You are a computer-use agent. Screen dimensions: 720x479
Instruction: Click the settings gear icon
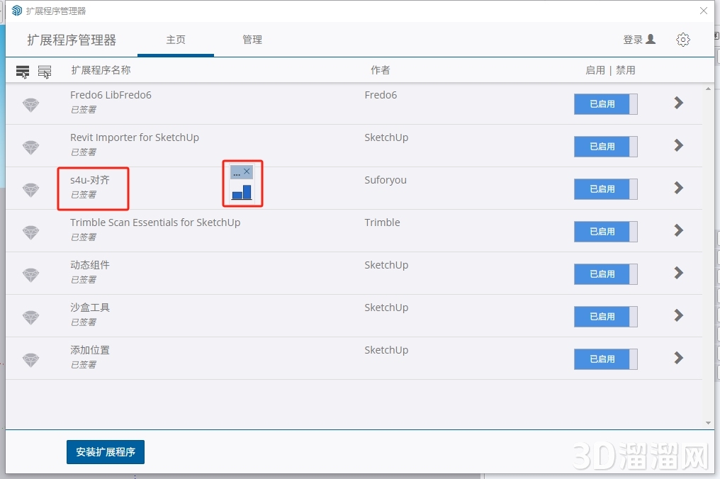[x=682, y=40]
